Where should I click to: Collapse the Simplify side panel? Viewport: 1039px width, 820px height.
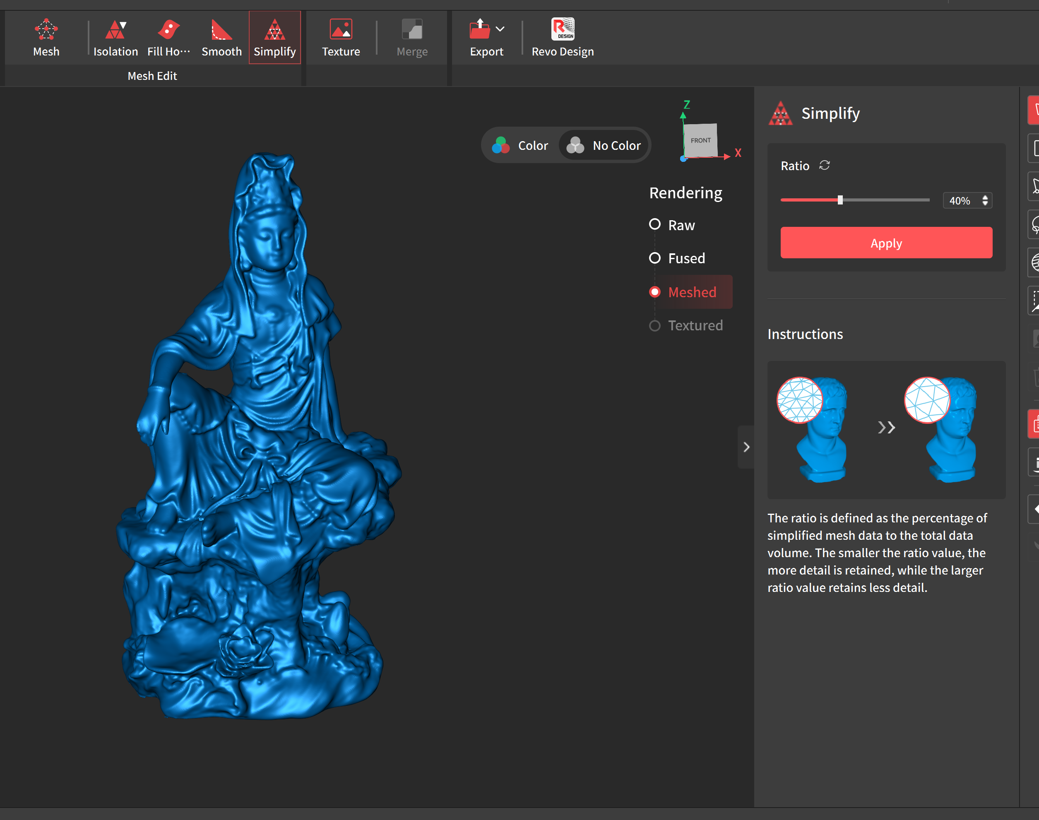click(746, 447)
